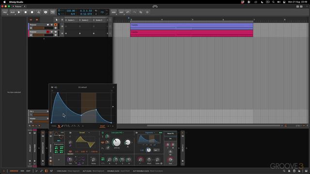Redo the action with the redo arrow

point(134,12)
